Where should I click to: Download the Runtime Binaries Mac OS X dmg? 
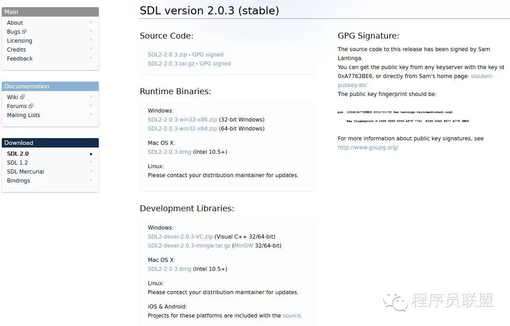point(169,152)
